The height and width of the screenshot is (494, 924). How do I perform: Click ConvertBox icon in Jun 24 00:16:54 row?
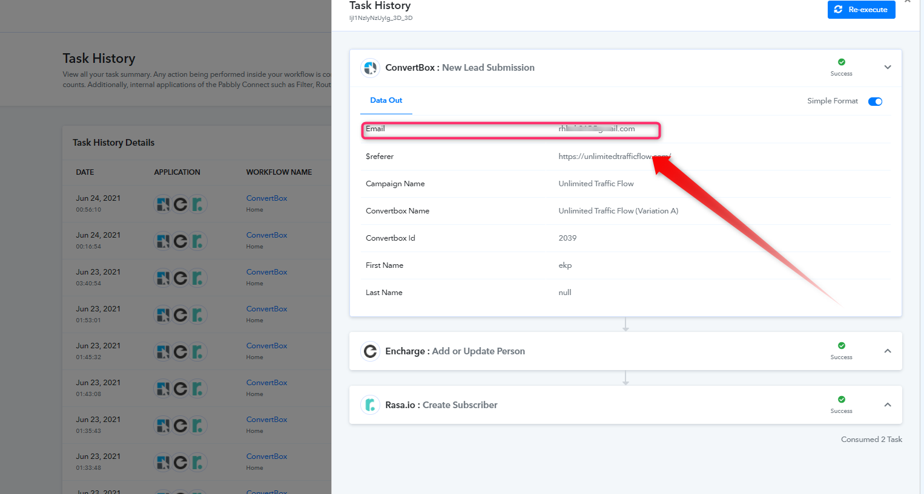[x=163, y=241]
